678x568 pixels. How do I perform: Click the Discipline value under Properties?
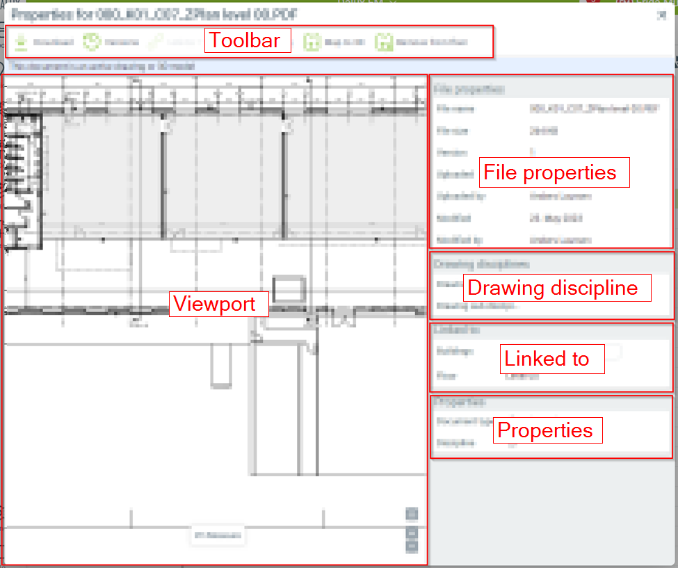(x=513, y=443)
